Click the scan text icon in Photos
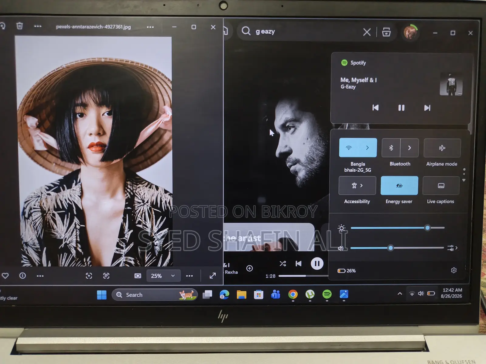The height and width of the screenshot is (364, 486). [106, 275]
